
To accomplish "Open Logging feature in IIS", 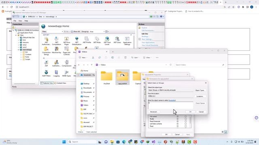I will click(x=56, y=73).
